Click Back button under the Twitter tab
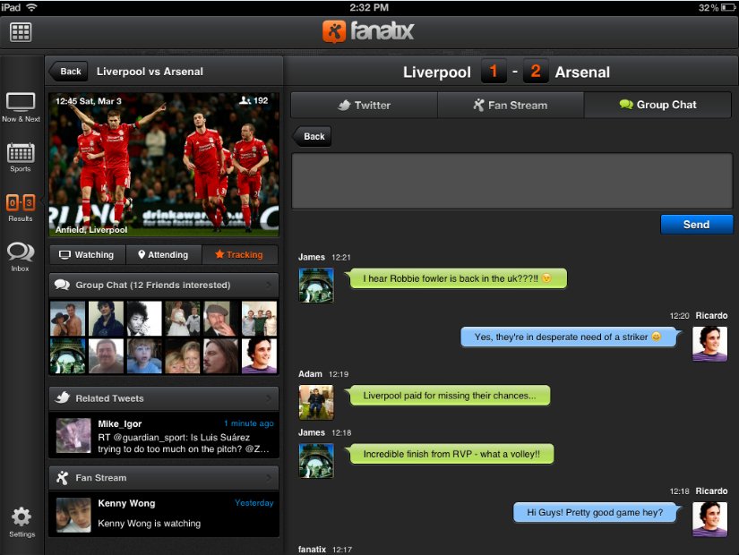The image size is (739, 555). coord(312,137)
